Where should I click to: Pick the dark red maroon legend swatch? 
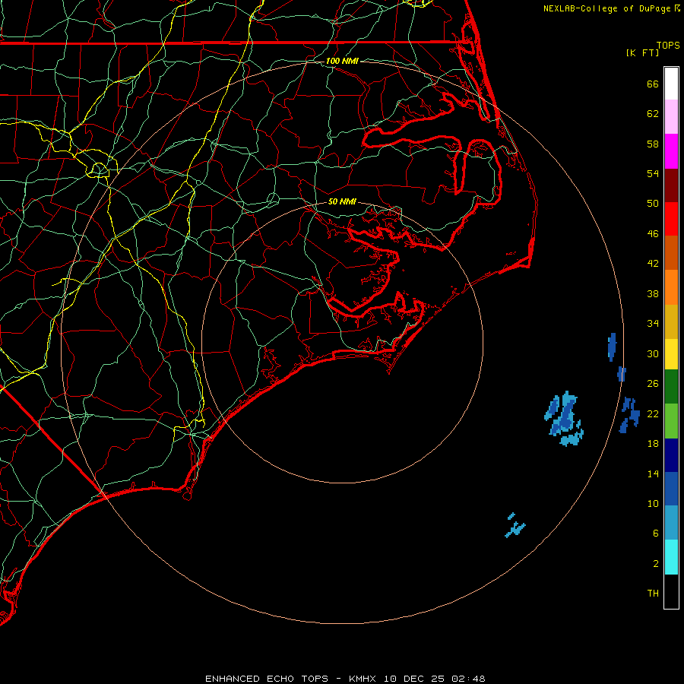coord(671,185)
